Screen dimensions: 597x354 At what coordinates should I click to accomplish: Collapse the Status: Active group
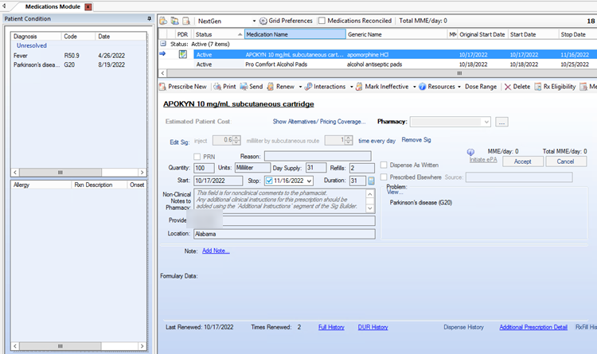[x=163, y=44]
